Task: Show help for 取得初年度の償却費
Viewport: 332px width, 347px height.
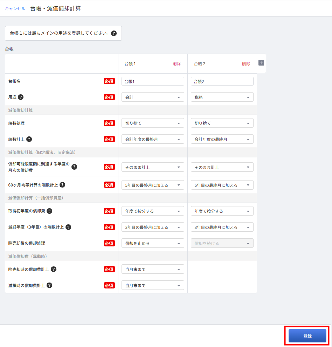Action: coord(49,211)
